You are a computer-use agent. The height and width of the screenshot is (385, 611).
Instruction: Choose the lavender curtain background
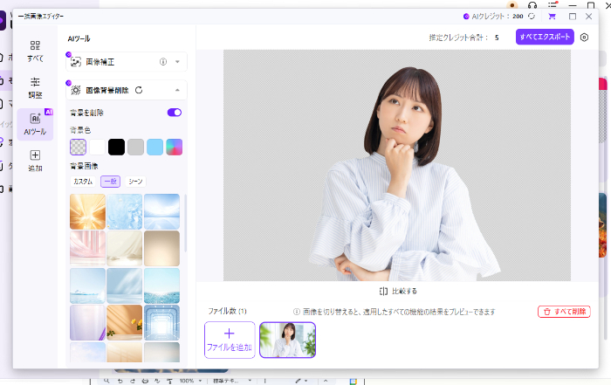click(87, 323)
